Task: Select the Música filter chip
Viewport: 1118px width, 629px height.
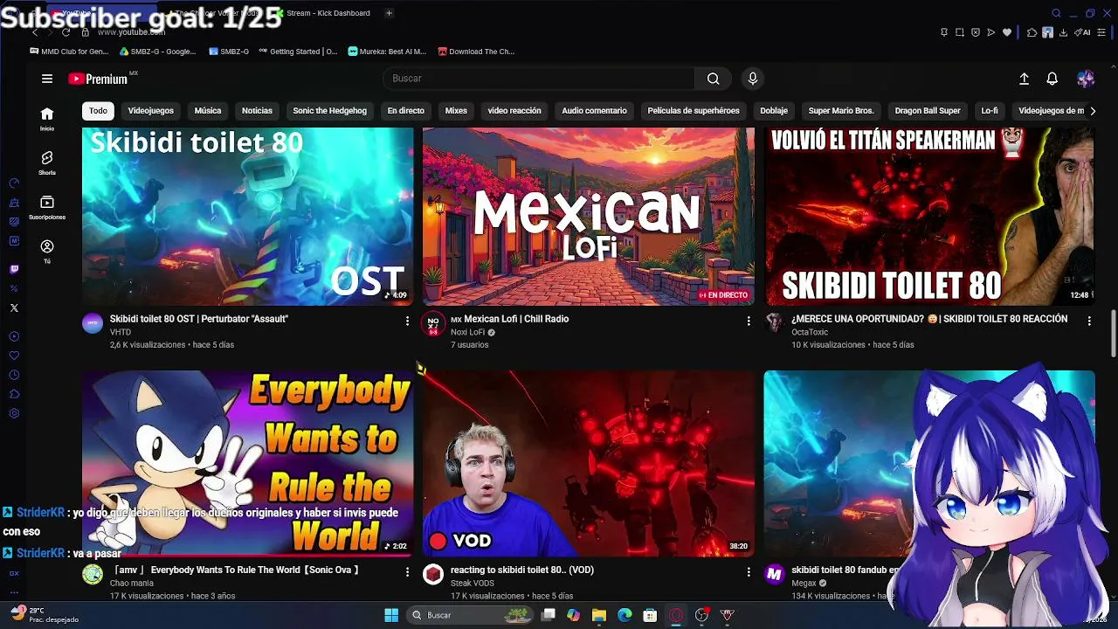Action: pyautogui.click(x=208, y=111)
